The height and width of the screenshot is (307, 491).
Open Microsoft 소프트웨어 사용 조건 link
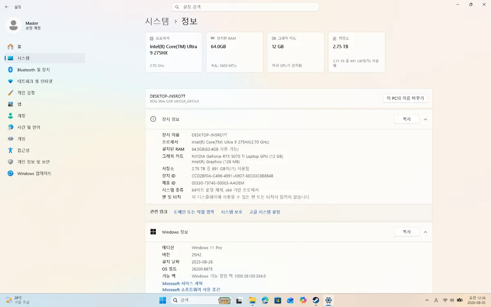(x=191, y=290)
